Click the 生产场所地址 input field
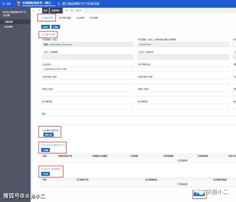Image resolution: width=236 pixels, height=202 pixels. 183,69
